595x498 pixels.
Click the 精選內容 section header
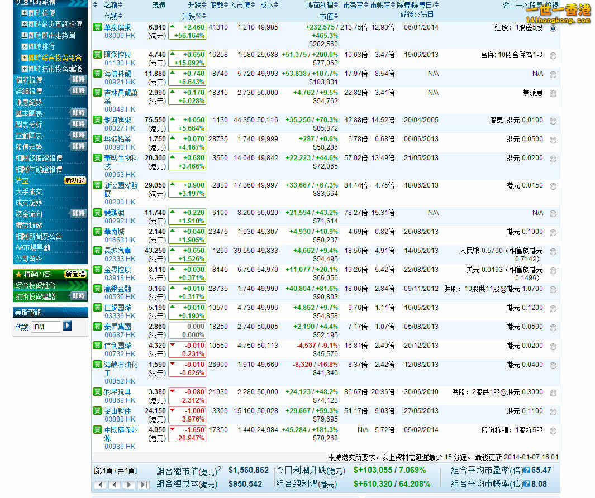pyautogui.click(x=50, y=274)
